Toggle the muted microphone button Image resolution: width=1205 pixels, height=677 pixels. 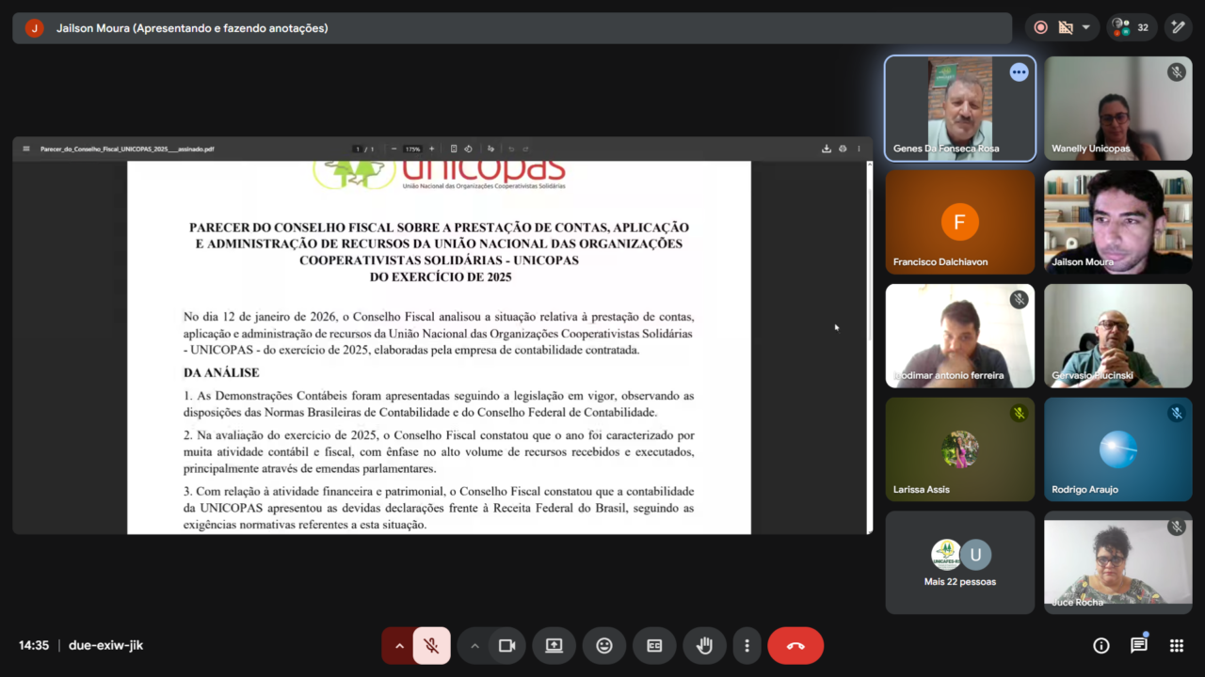[431, 646]
